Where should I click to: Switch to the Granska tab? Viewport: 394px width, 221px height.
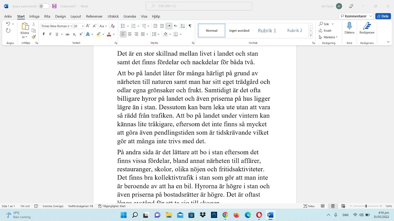click(x=130, y=16)
